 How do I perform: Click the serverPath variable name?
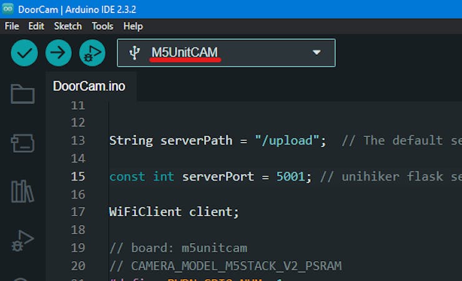[x=196, y=141]
